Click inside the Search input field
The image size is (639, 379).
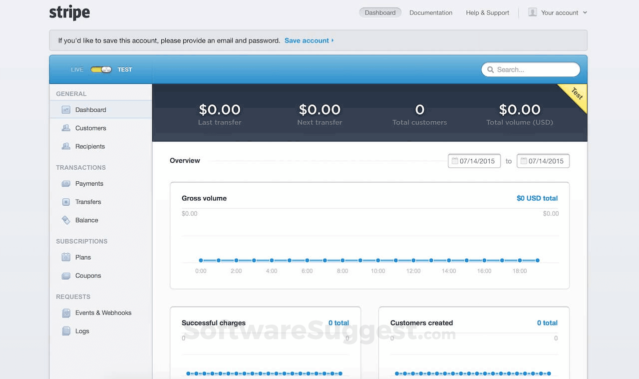tap(529, 69)
